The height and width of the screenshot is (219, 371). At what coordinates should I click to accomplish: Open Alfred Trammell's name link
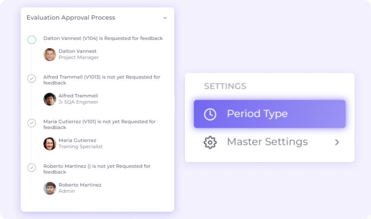coord(78,96)
